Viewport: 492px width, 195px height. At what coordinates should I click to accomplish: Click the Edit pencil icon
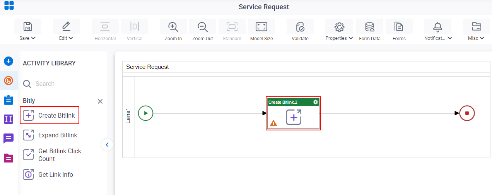coord(67,26)
